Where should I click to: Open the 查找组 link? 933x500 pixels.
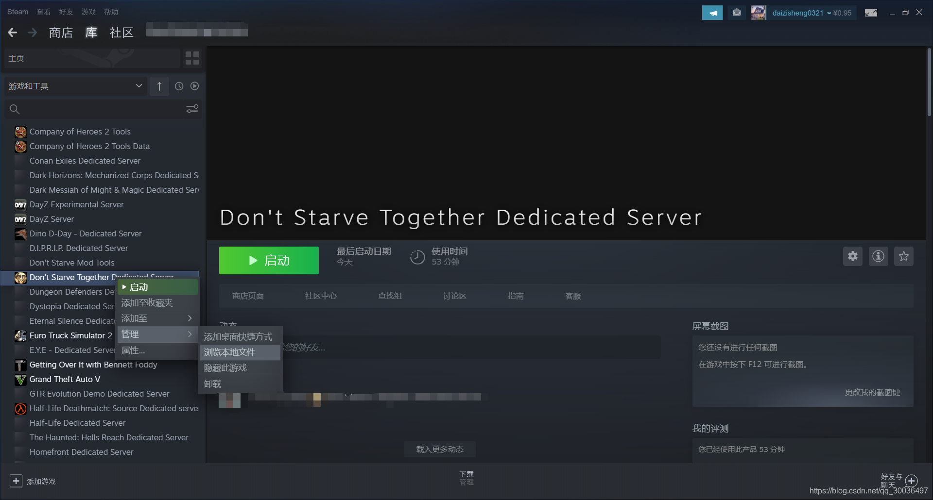click(x=390, y=296)
